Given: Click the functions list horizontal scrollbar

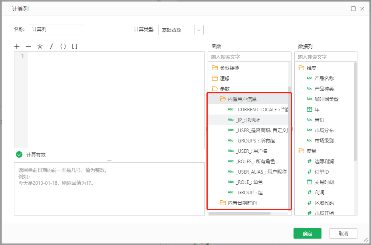Looking at the screenshot, I should pos(240,213).
